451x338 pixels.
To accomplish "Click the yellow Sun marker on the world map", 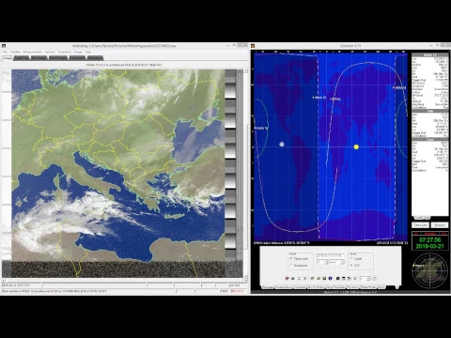I will click(x=356, y=146).
